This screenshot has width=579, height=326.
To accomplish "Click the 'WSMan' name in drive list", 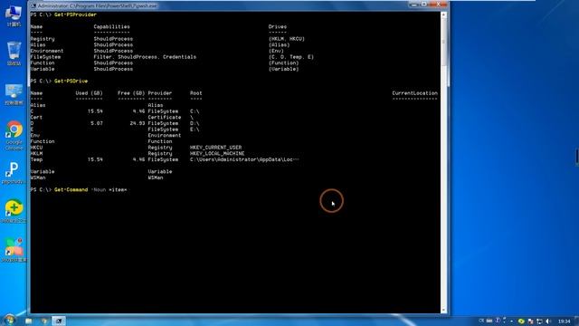I will click(38, 177).
